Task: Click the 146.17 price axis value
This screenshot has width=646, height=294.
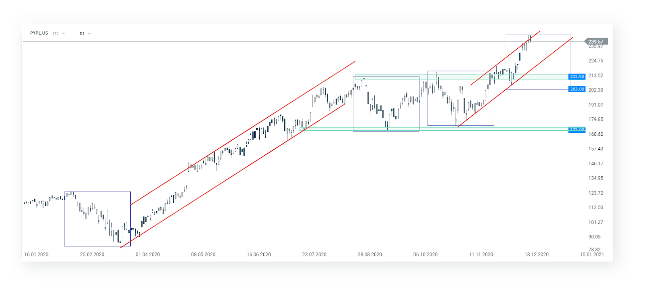Action: (x=596, y=164)
